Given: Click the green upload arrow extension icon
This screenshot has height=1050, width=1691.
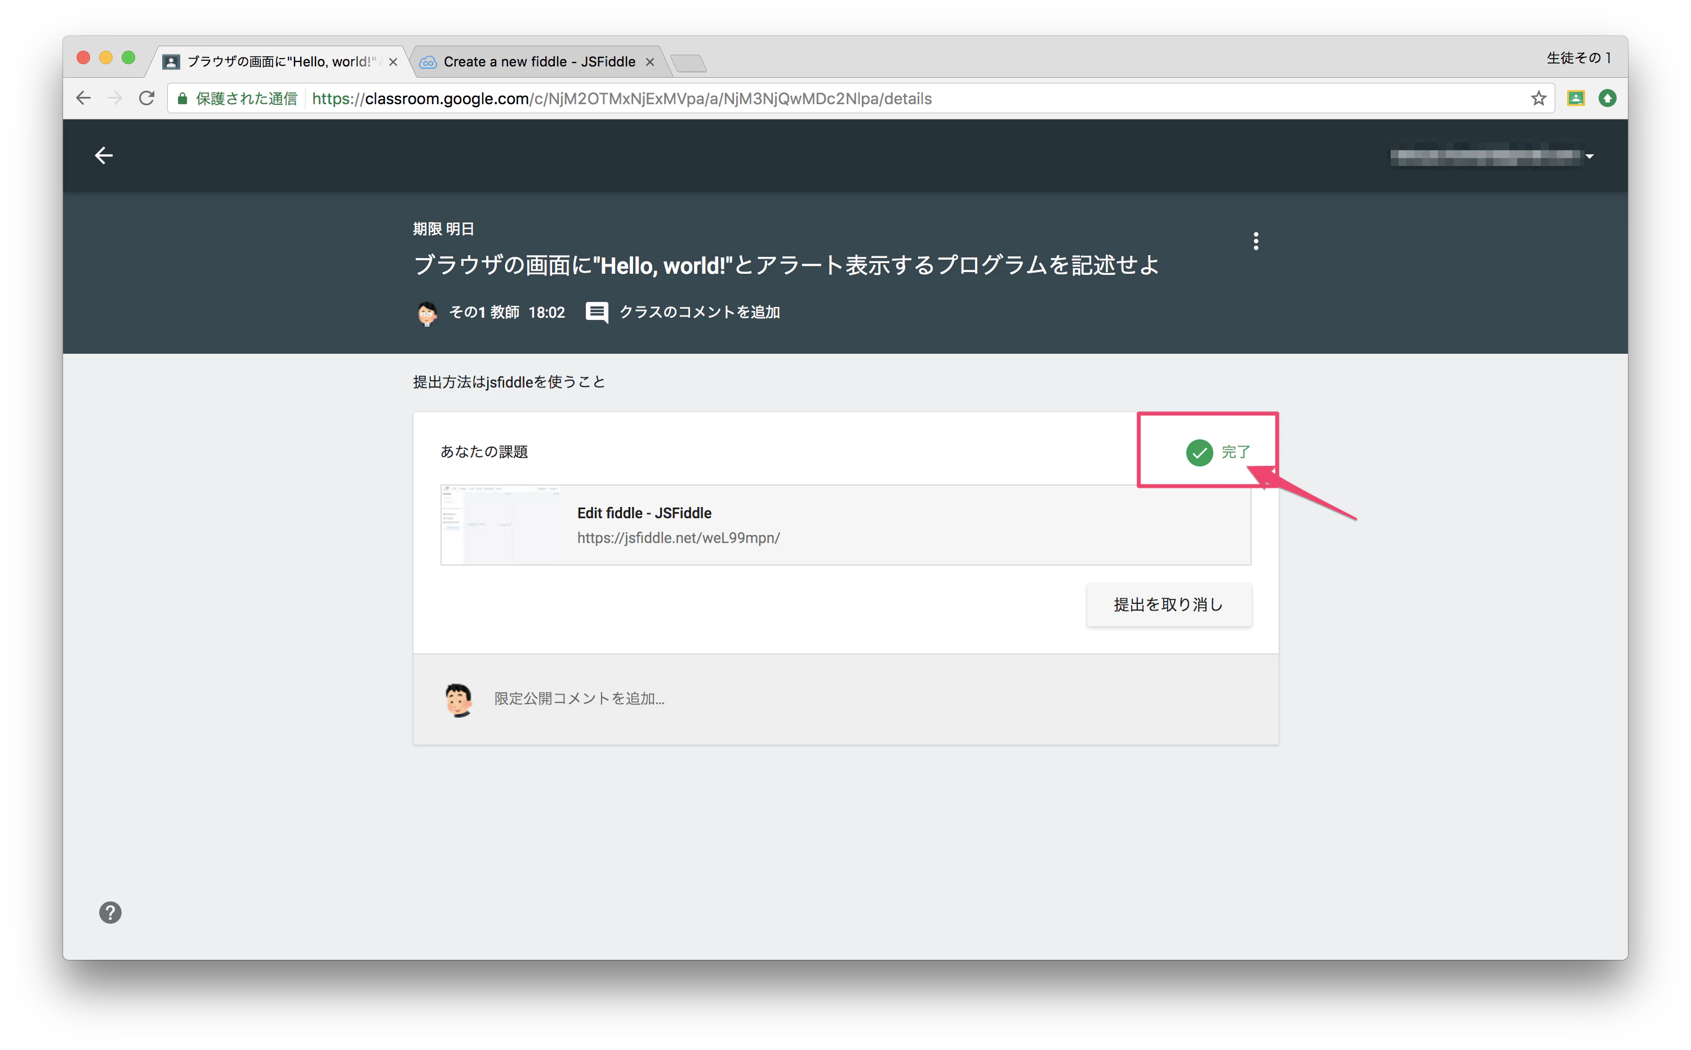Looking at the screenshot, I should click(1607, 99).
